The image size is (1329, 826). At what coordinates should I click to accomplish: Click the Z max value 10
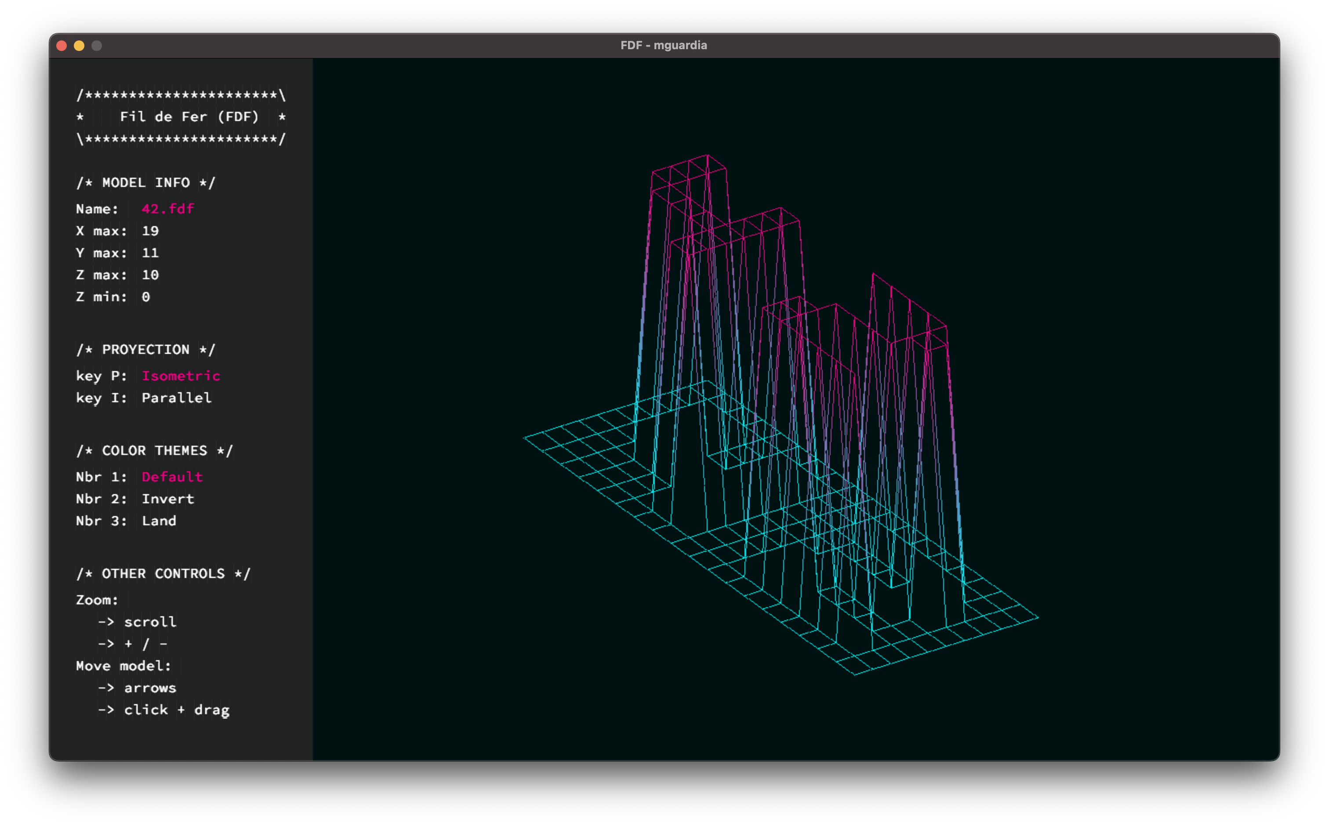[x=150, y=275]
